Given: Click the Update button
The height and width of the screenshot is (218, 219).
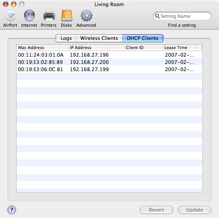Looking at the screenshot, I should click(195, 210).
